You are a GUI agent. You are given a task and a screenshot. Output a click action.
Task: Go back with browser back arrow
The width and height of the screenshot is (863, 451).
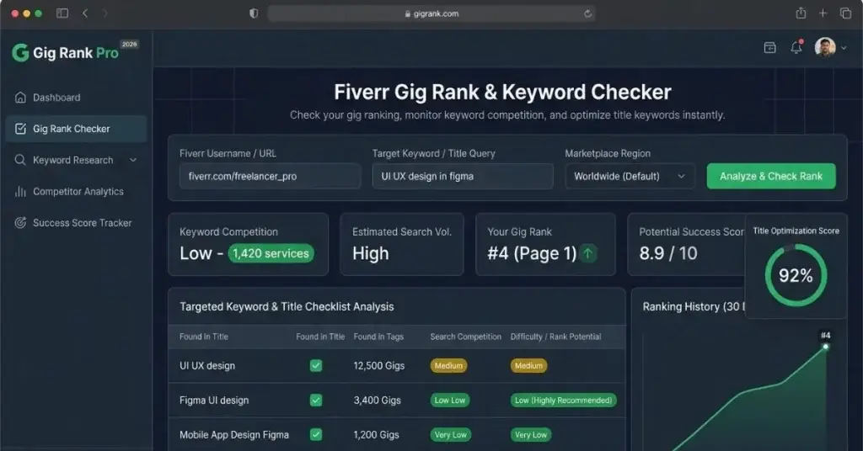click(85, 13)
